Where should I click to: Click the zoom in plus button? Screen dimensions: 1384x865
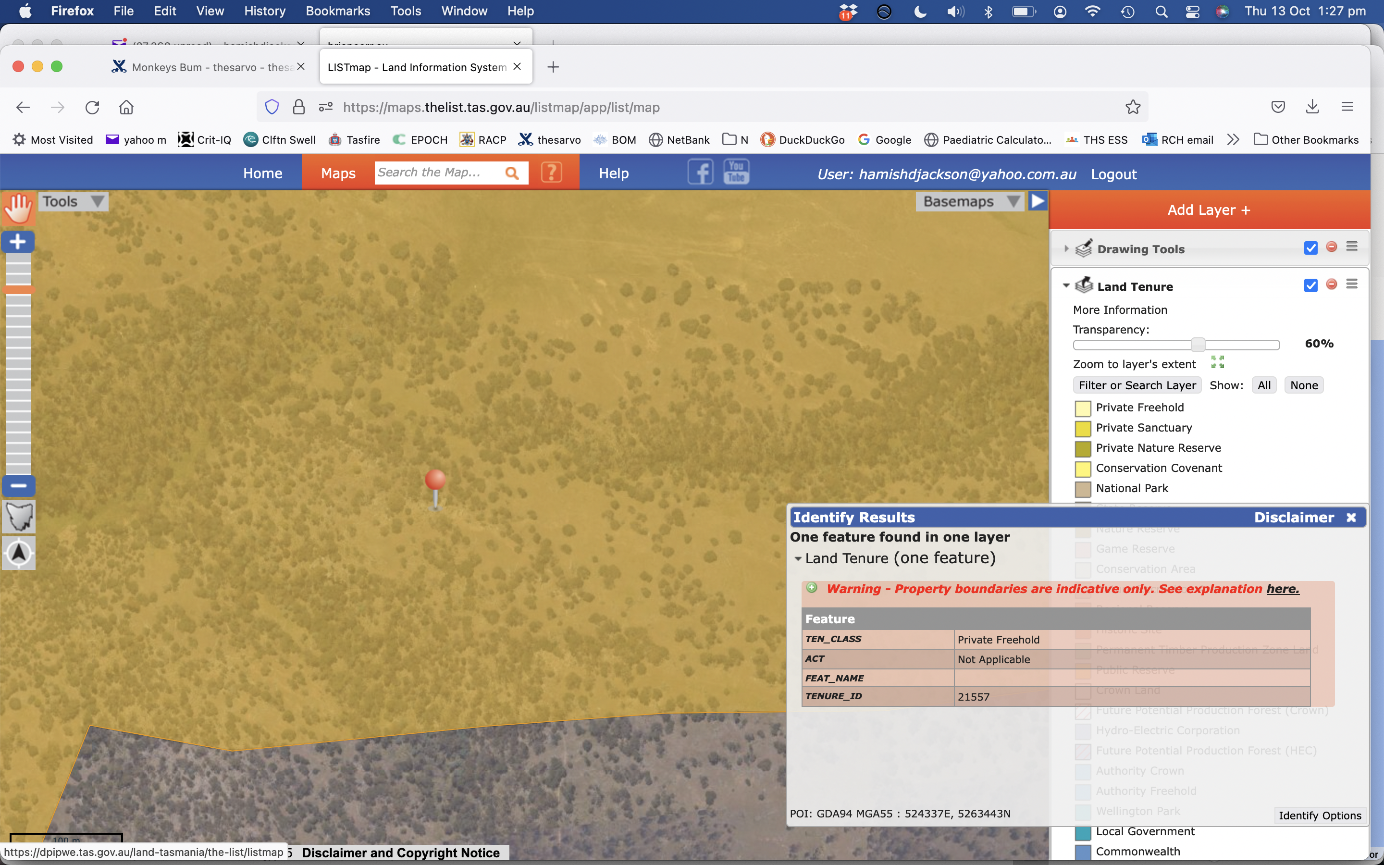(18, 241)
